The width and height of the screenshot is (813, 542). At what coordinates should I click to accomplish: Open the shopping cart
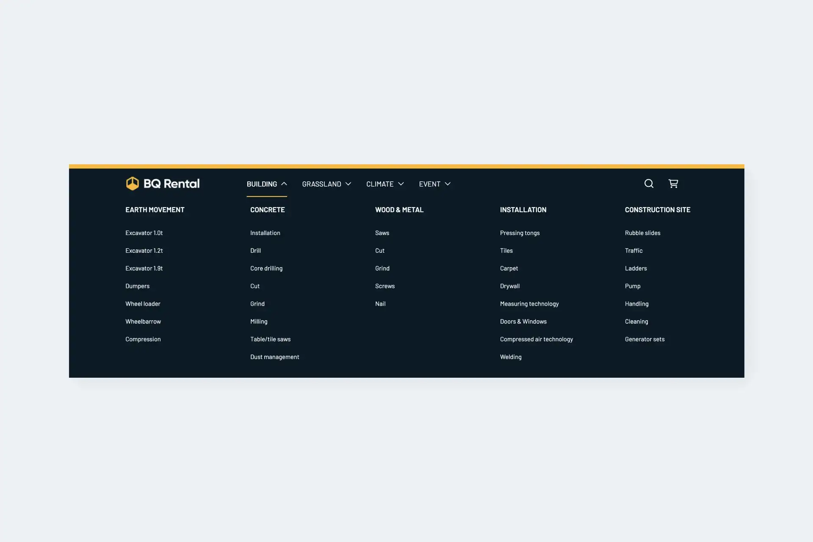673,183
